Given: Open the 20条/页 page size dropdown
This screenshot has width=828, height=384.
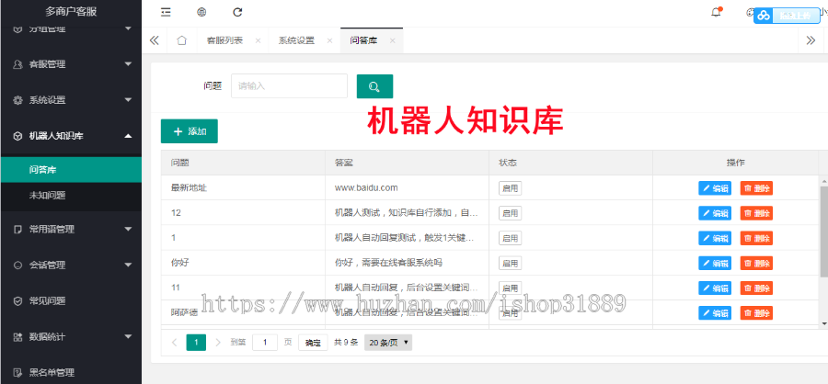Looking at the screenshot, I should 388,343.
